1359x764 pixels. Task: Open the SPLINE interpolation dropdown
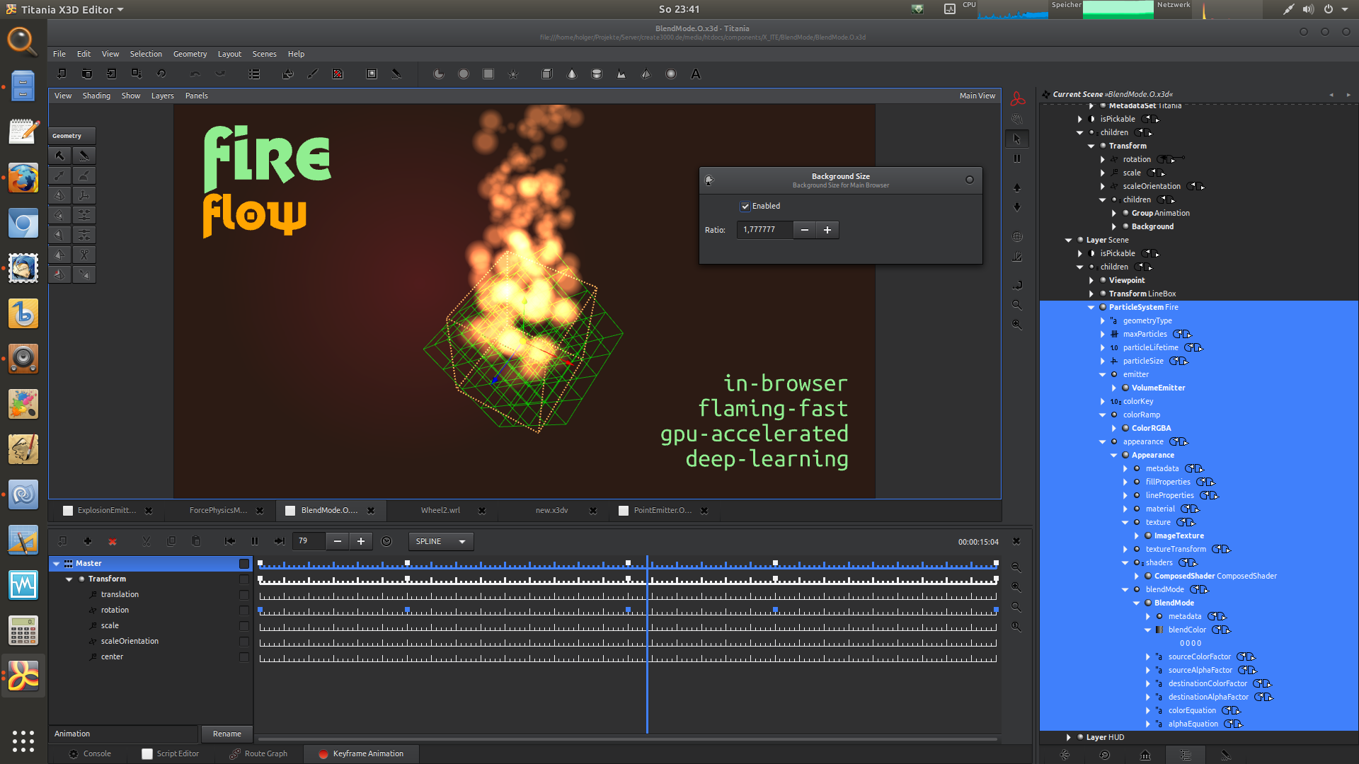pyautogui.click(x=440, y=541)
